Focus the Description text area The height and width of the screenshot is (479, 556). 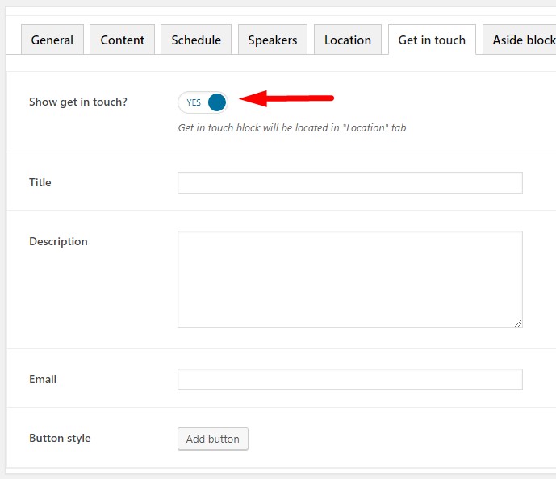tap(349, 279)
